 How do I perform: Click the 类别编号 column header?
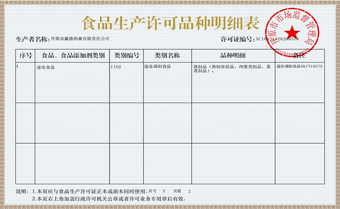126,56
